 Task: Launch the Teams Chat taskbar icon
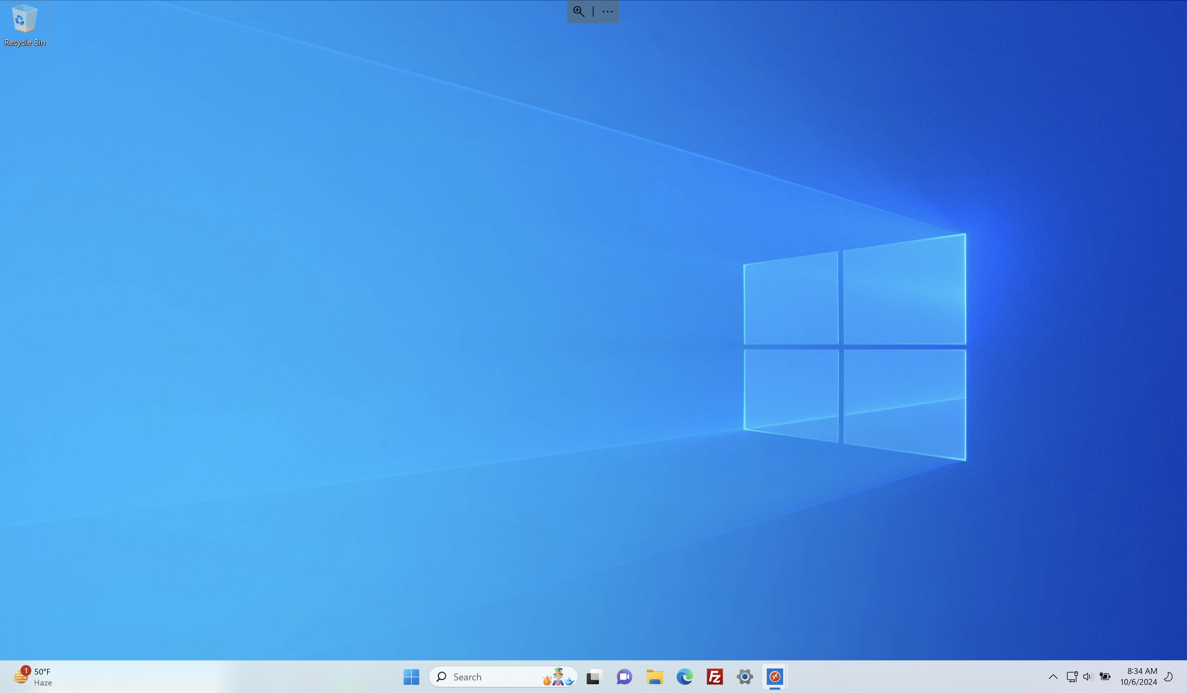coord(625,677)
